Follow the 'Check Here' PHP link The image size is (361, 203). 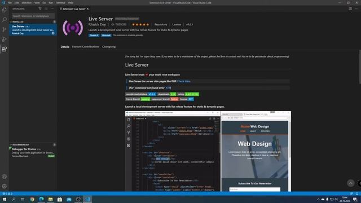pos(184,81)
